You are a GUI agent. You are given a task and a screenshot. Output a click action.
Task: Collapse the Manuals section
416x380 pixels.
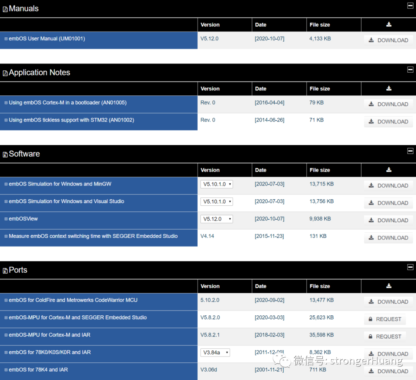[x=410, y=5]
